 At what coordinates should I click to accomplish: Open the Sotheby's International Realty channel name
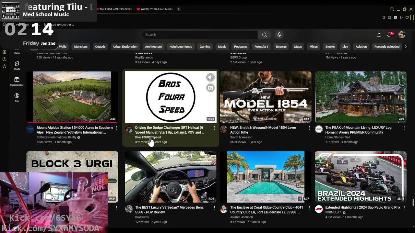coord(56,137)
